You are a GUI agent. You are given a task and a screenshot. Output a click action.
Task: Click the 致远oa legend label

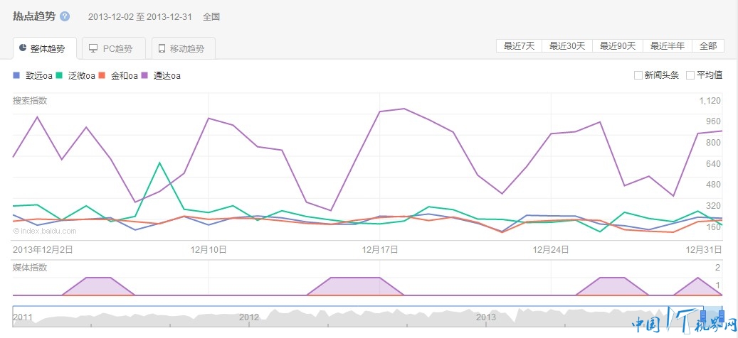(39, 75)
